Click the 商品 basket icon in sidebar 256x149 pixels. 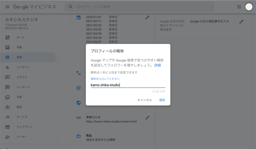pyautogui.click(x=7, y=107)
